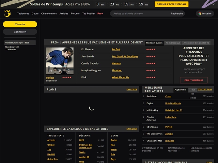The width and height of the screenshot is (218, 163).
Task: Click 349 tablatures en file d'attente
Action: click(x=152, y=149)
